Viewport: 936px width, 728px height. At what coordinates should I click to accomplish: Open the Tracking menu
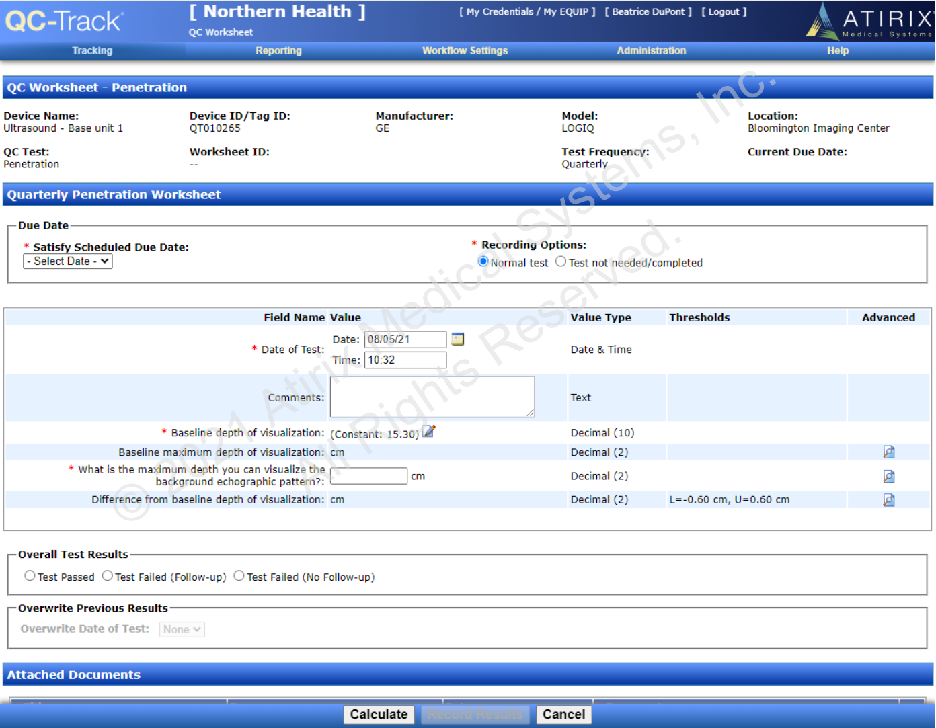click(92, 51)
